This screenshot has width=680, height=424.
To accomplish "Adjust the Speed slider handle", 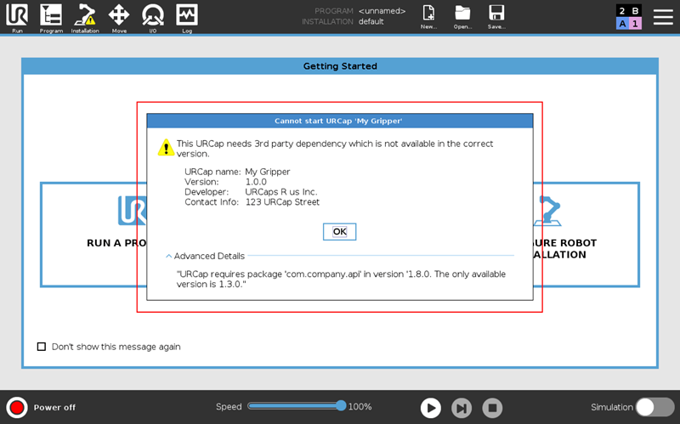I will [341, 406].
